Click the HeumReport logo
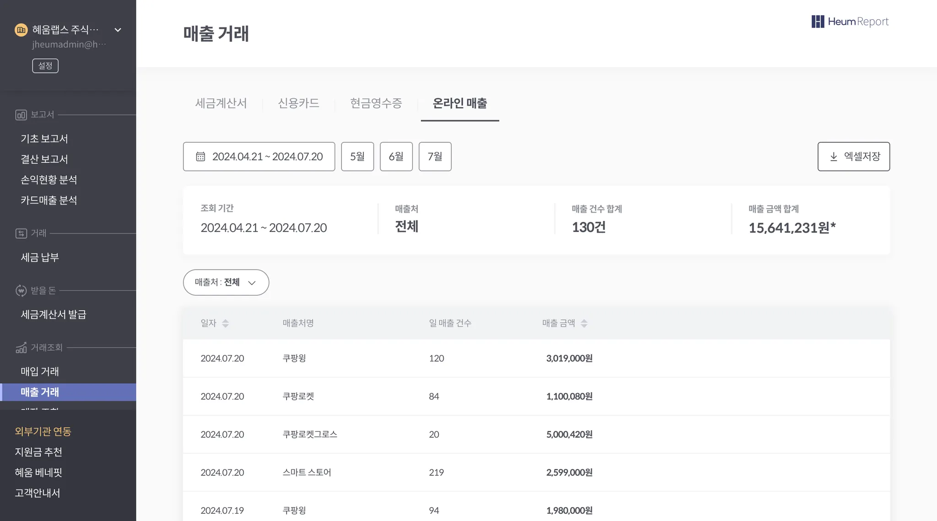Image resolution: width=937 pixels, height=521 pixels. pos(850,21)
